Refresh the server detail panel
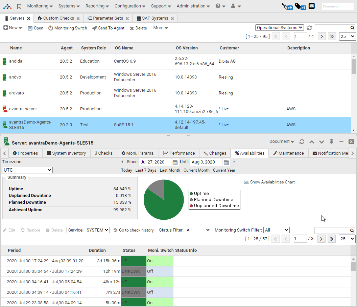This screenshot has height=307, width=357. tap(302, 141)
